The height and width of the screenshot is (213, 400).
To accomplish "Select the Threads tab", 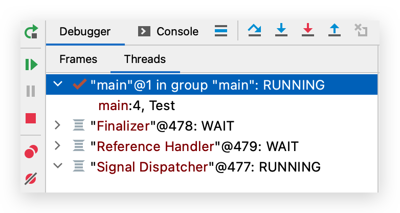I will [145, 59].
